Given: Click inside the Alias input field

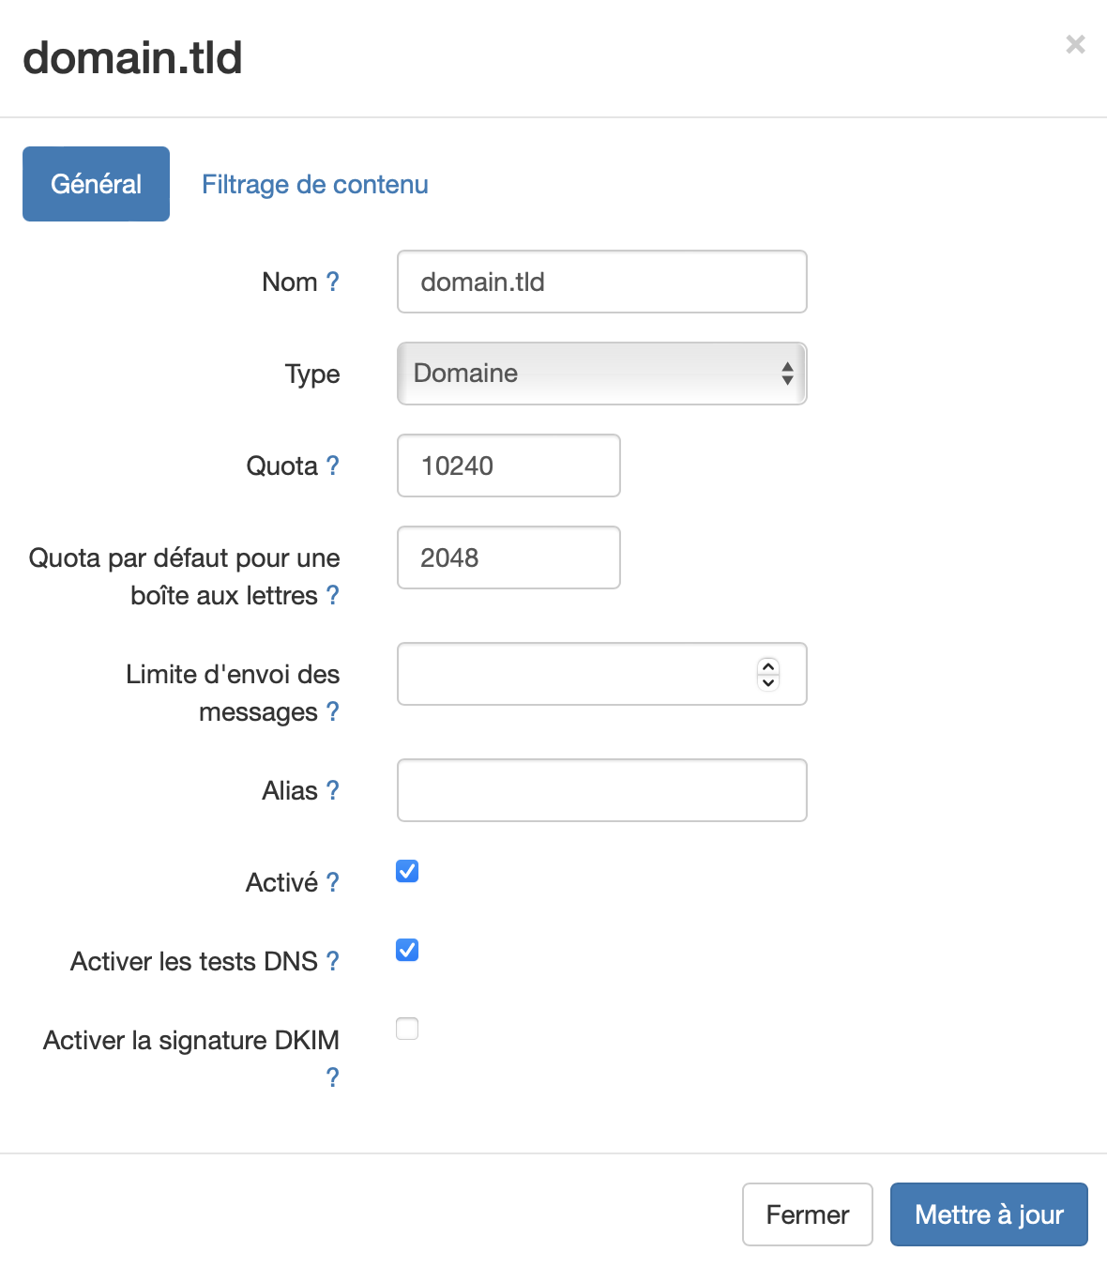Looking at the screenshot, I should pyautogui.click(x=601, y=790).
